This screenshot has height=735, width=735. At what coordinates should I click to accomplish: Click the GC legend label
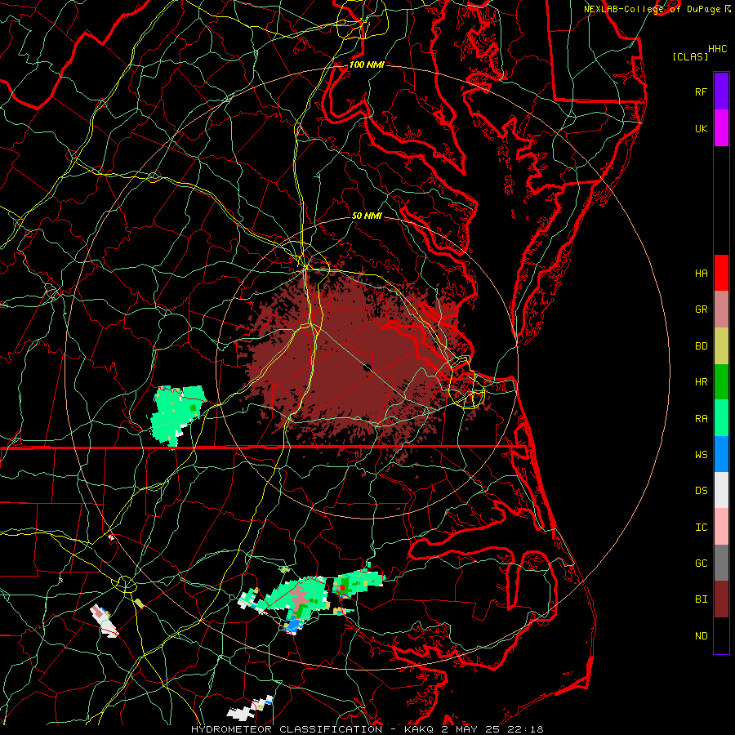(x=701, y=563)
